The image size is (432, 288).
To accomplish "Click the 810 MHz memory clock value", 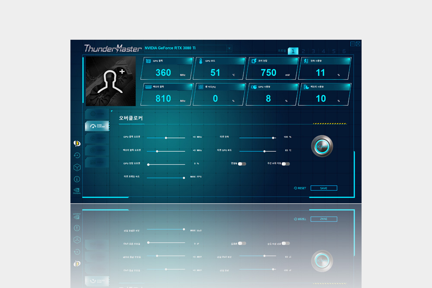I will 163,98.
